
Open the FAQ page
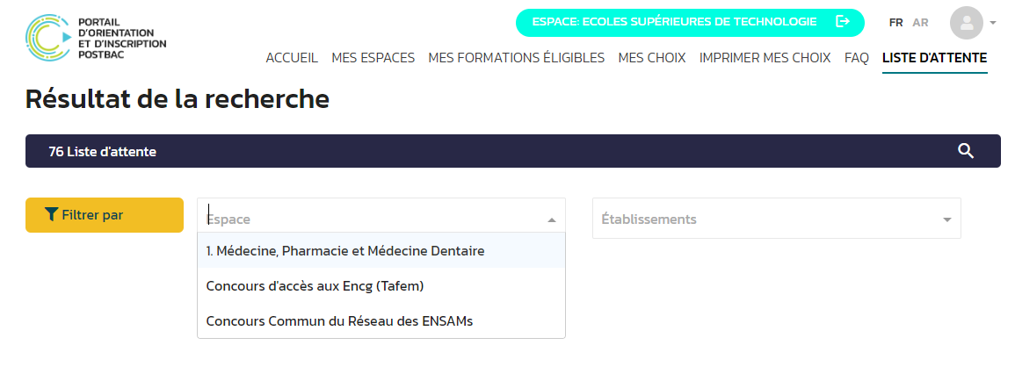pos(856,58)
